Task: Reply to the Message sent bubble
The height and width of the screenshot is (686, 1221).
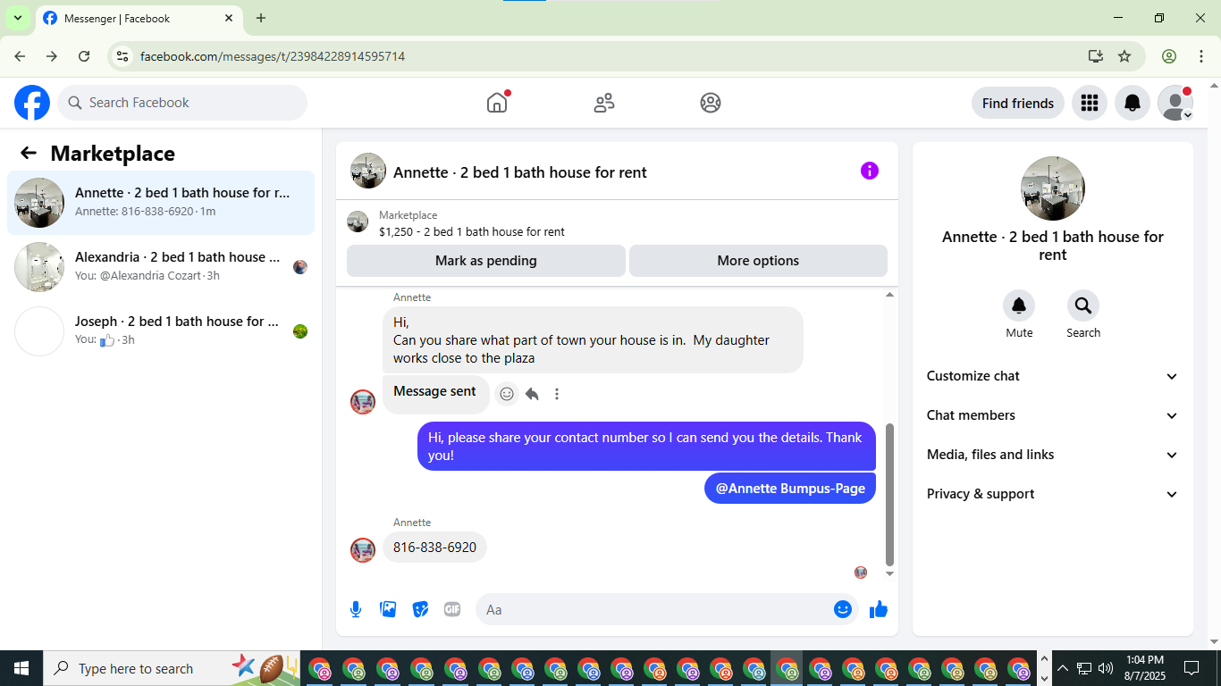Action: tap(532, 394)
